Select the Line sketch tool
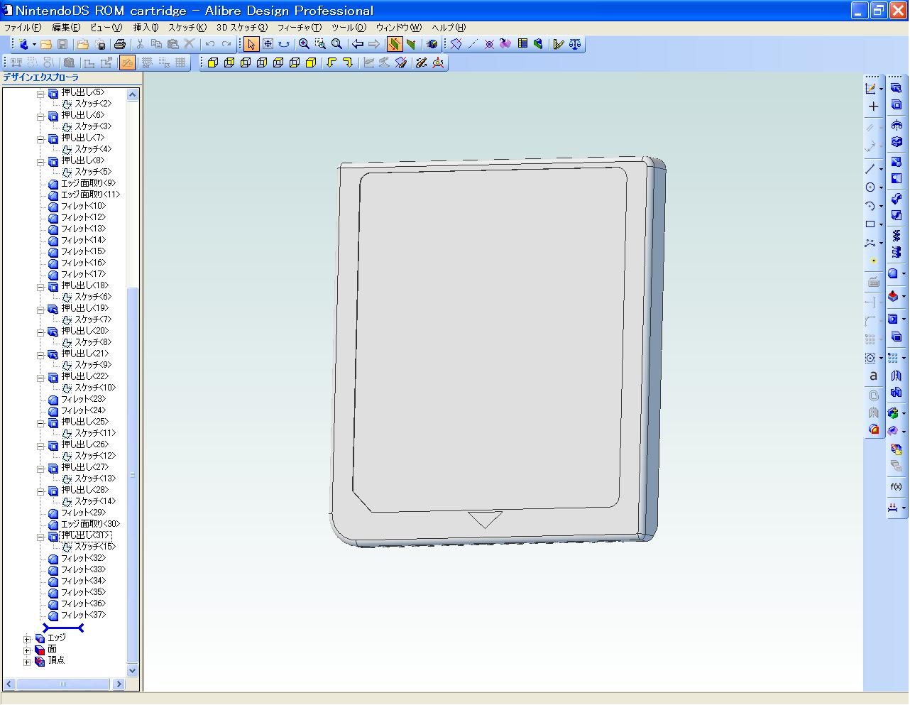 point(870,169)
